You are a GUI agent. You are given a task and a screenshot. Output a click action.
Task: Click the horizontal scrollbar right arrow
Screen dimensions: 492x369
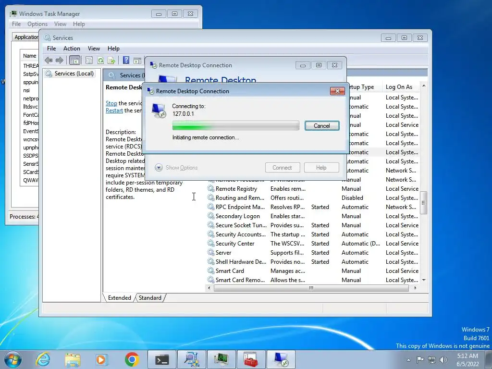[x=415, y=288]
